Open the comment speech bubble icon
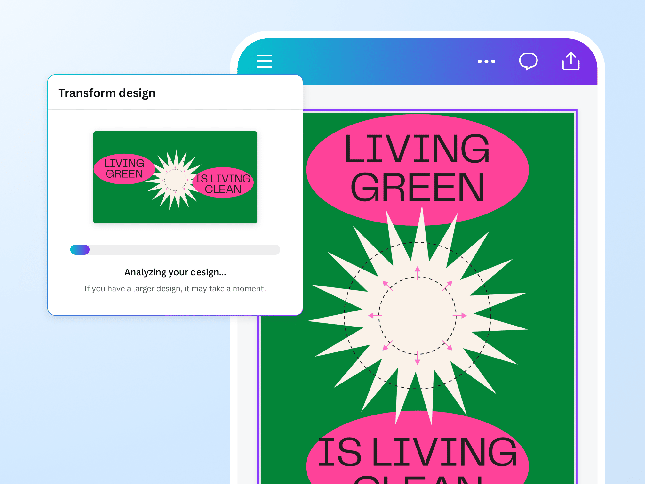This screenshot has height=484, width=645. 528,61
